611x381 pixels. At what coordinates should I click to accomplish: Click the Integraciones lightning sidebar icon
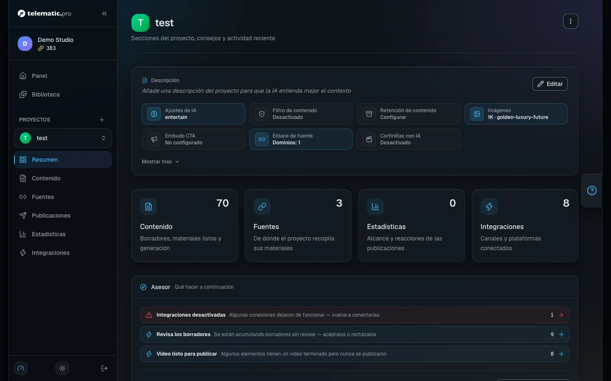(23, 253)
